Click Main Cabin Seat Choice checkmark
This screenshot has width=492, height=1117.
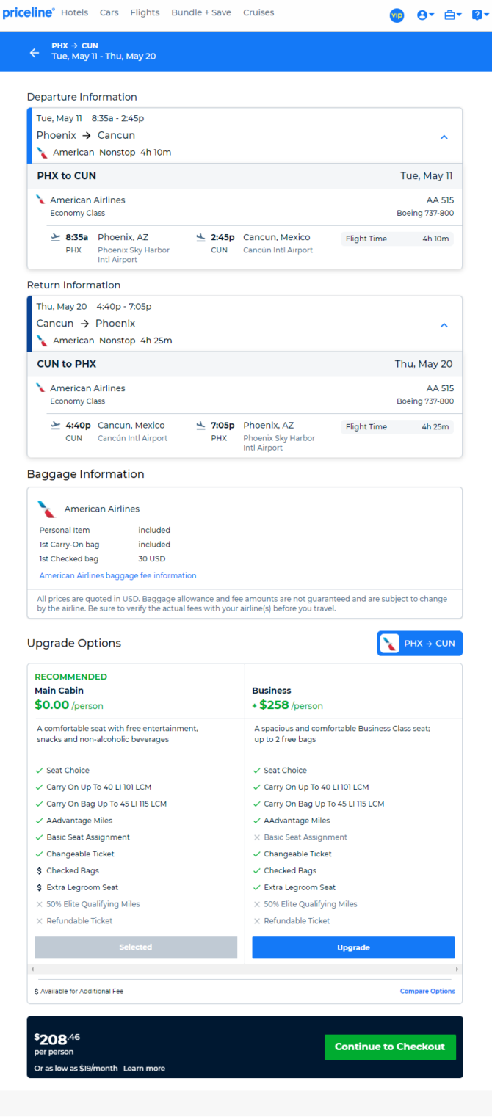pyautogui.click(x=39, y=771)
